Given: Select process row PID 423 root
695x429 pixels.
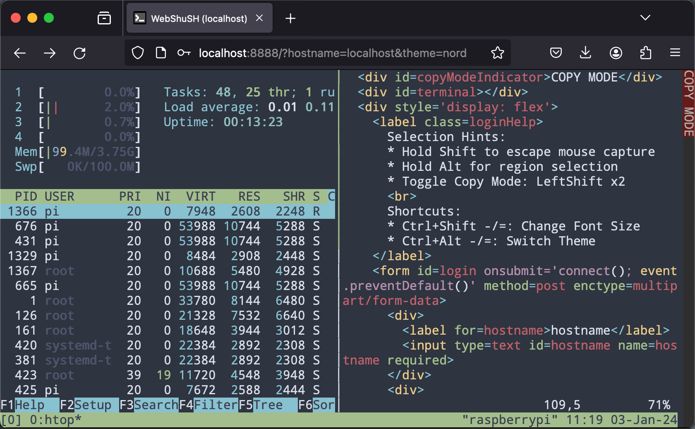Looking at the screenshot, I should pos(168,375).
